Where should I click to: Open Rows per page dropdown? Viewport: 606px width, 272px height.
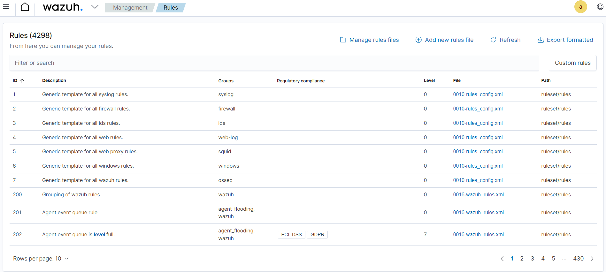click(41, 259)
